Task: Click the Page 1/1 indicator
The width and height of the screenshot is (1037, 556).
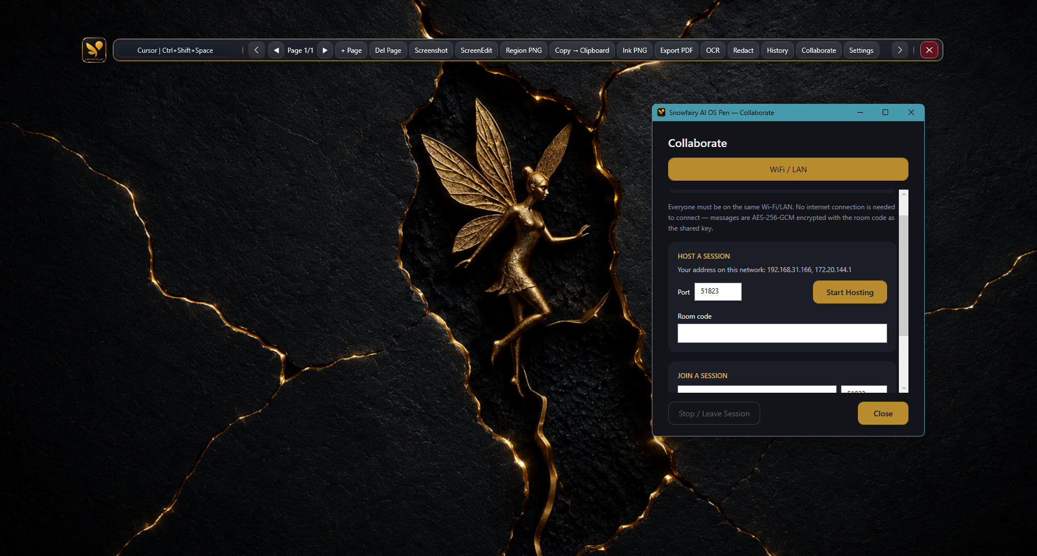Action: pos(300,50)
